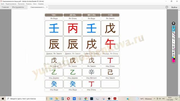The image size is (180, 101).
Task: Open the Редактирование menu
Action: pos(11,4)
